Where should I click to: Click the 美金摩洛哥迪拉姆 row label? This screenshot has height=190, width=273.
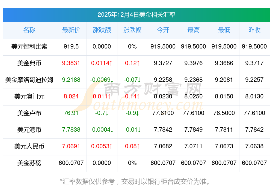click(29, 80)
